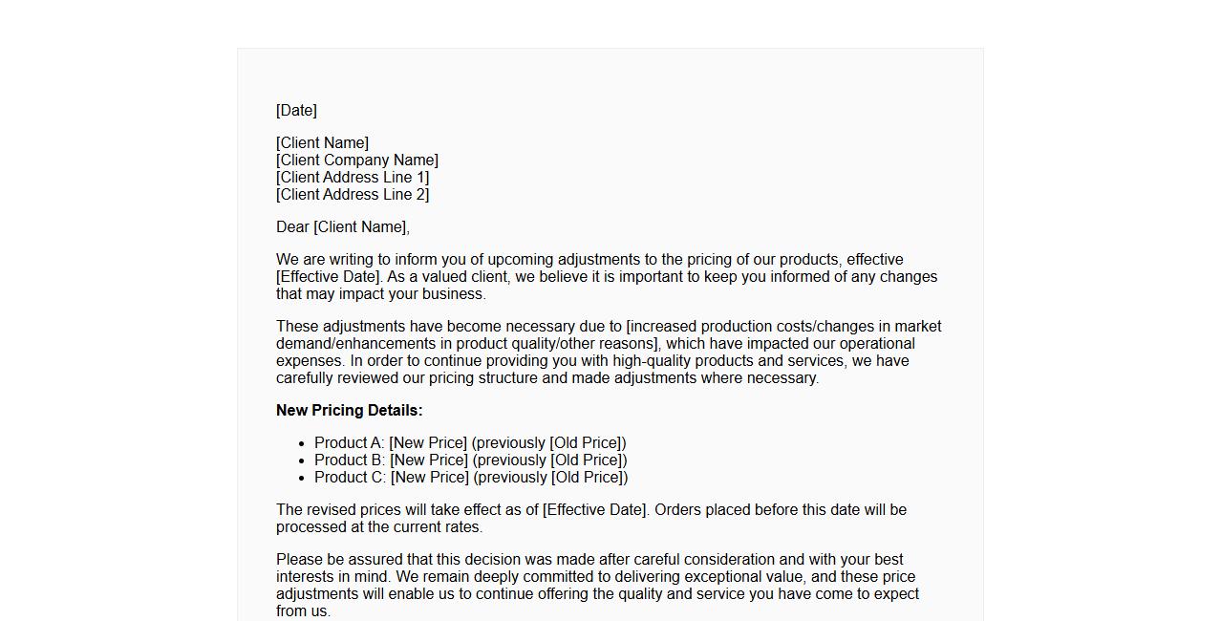Click the "Please be assured" paragraph start

point(334,560)
